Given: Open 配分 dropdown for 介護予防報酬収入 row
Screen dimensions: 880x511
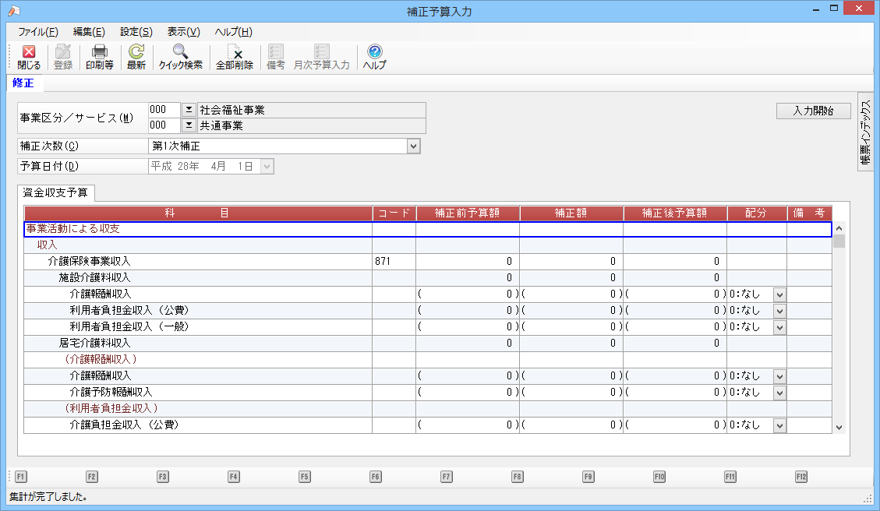Looking at the screenshot, I should (779, 393).
